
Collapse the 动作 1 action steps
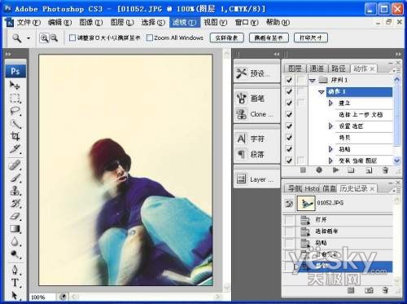(322, 92)
